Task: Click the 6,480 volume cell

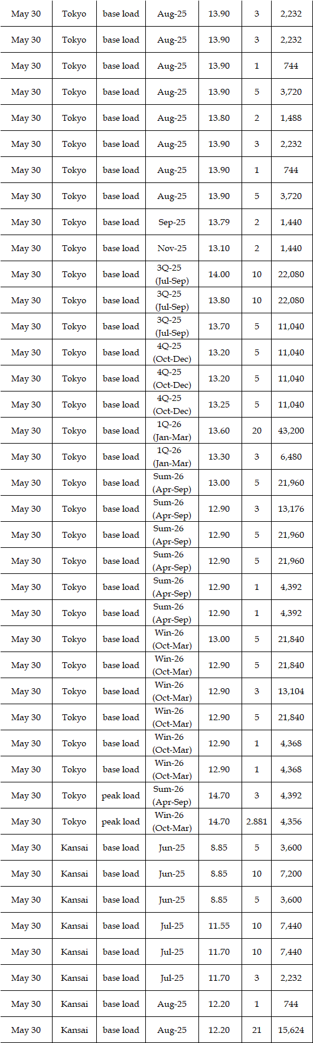Action: 291,457
